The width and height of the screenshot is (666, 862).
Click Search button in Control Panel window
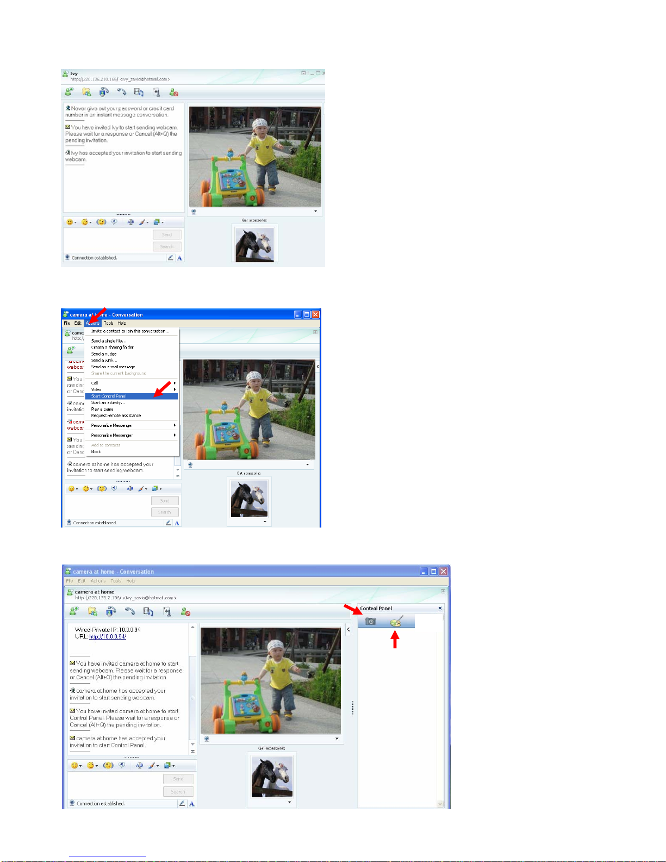(178, 792)
